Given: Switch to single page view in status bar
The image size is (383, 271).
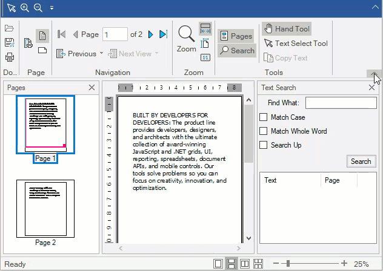Looking at the screenshot, I should click(218, 264).
